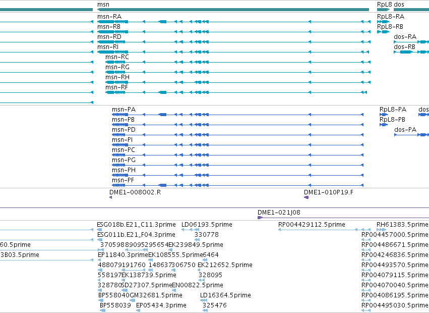Select the DME1-008O02.R feature marker
The height and width of the screenshot is (313, 429).
point(110,197)
